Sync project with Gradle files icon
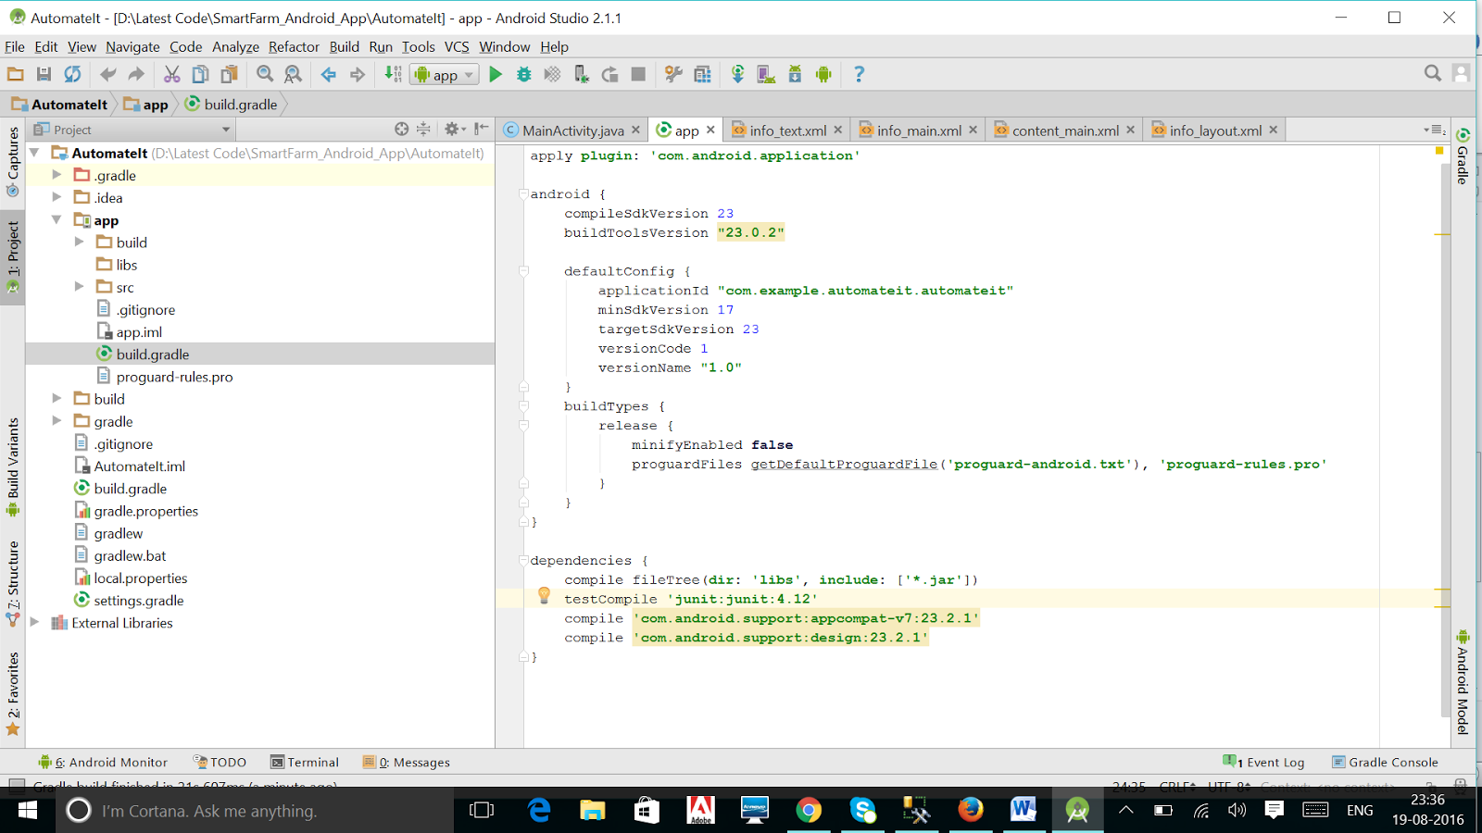Image resolution: width=1482 pixels, height=833 pixels. click(x=738, y=74)
